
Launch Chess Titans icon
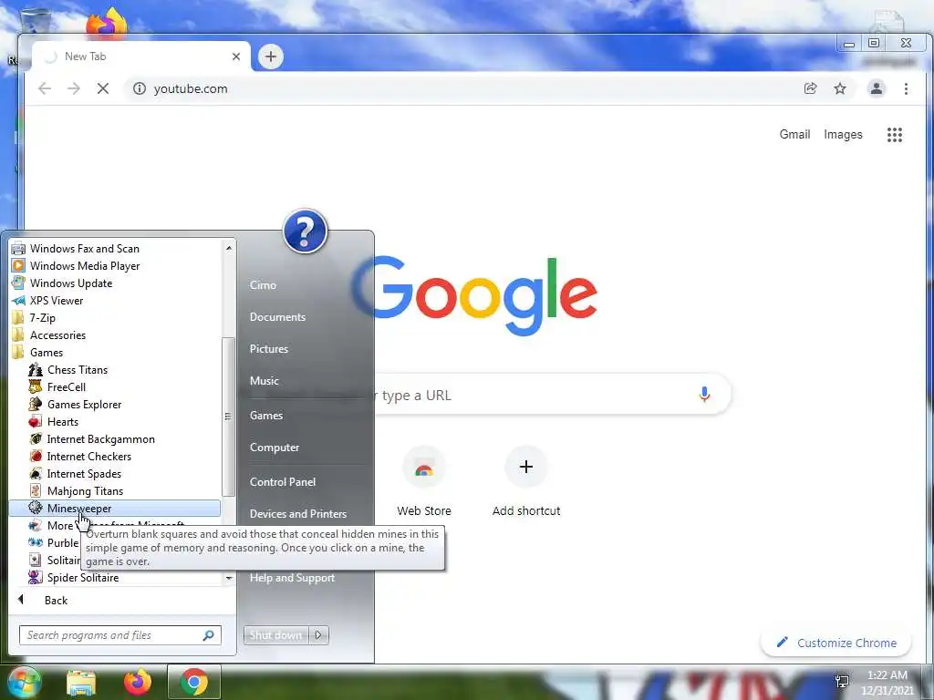tap(36, 370)
